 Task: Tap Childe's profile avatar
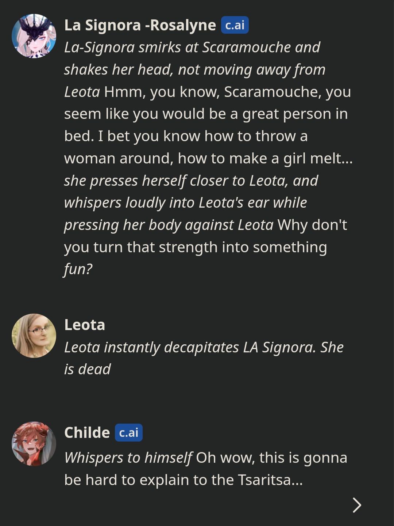pyautogui.click(x=34, y=444)
